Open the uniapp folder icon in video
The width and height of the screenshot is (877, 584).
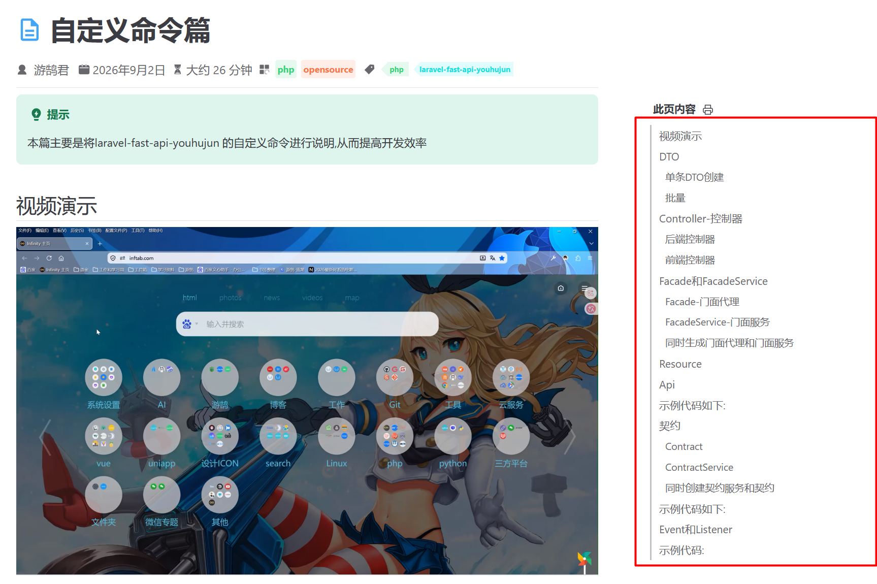coord(161,436)
